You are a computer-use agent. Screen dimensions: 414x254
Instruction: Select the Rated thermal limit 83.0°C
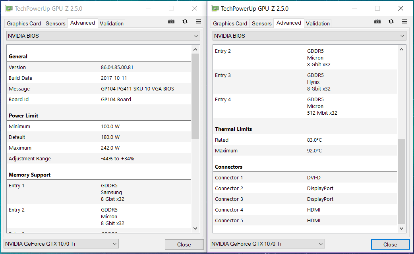click(x=314, y=140)
